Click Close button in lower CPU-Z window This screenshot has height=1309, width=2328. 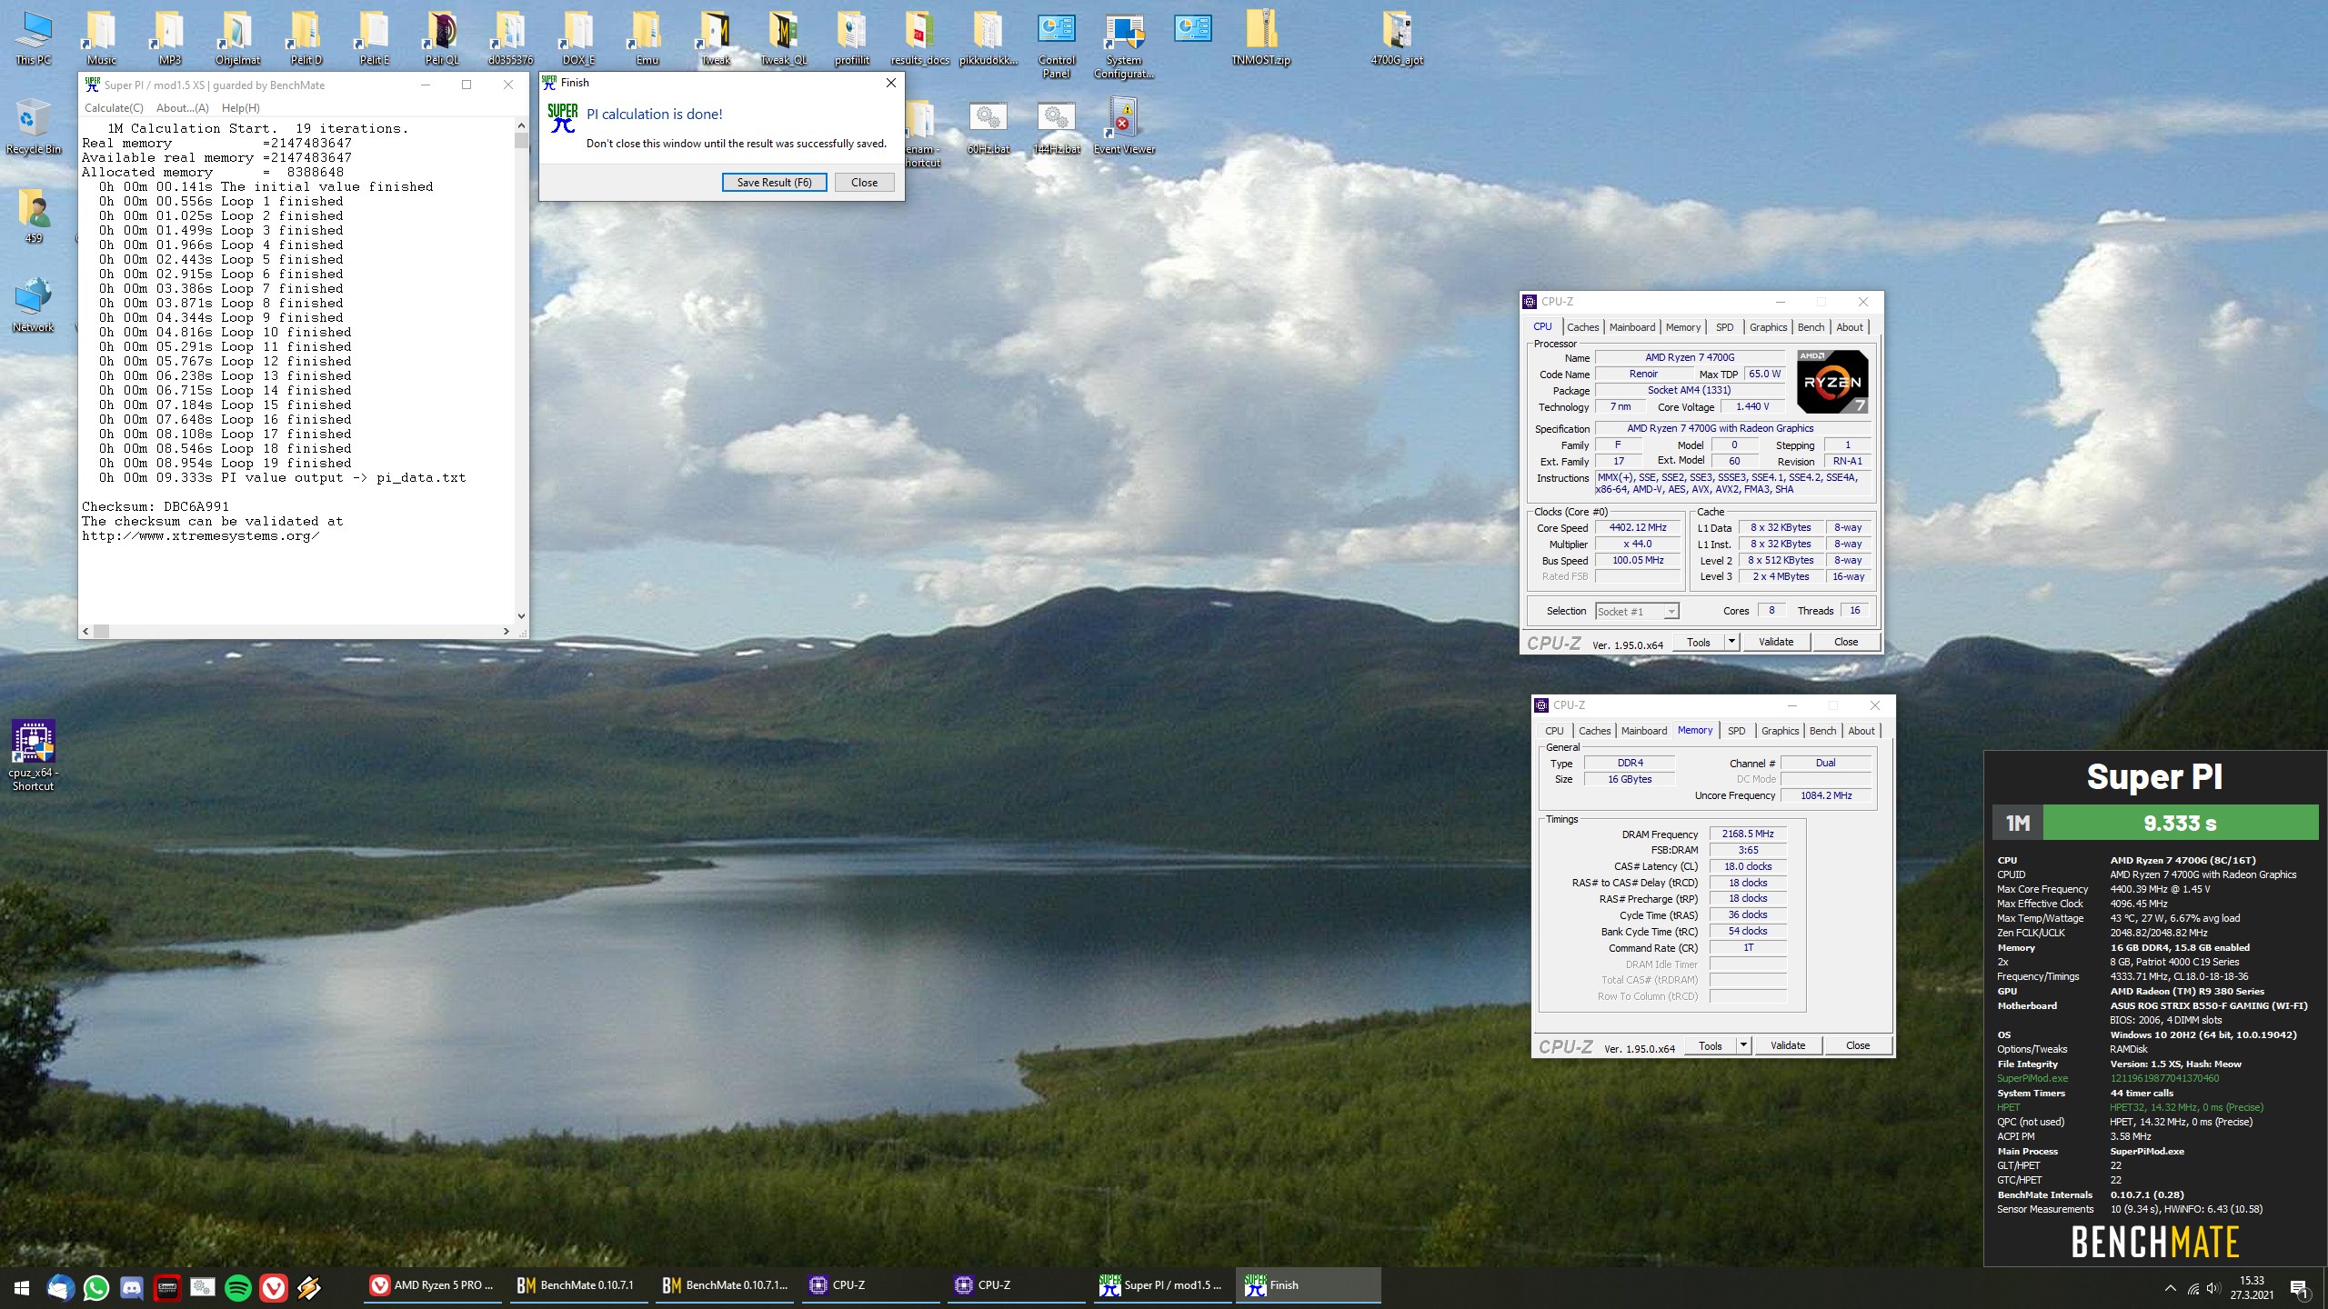pos(1858,1045)
